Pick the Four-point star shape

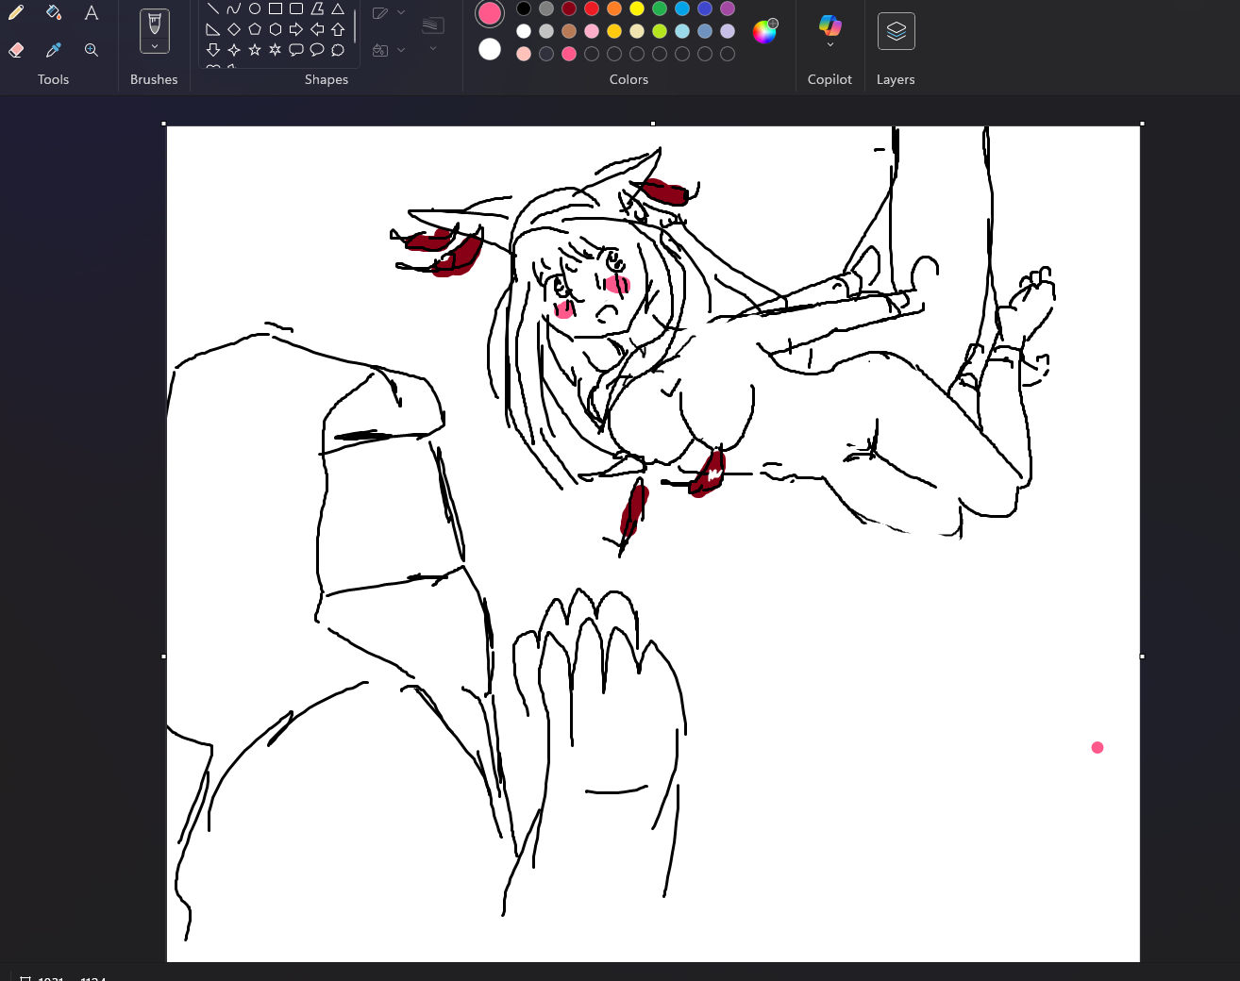point(234,50)
